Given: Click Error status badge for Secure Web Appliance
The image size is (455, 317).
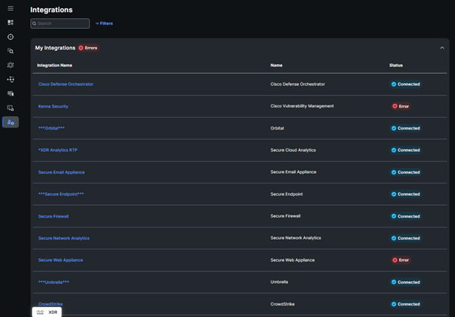Looking at the screenshot, I should [400, 260].
